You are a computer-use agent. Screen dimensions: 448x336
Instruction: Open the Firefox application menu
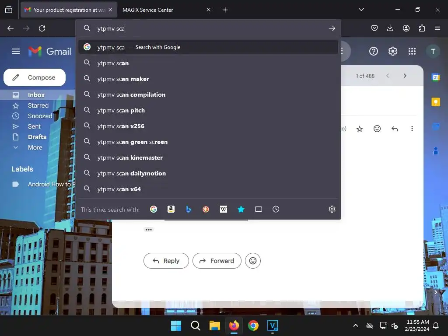437,28
